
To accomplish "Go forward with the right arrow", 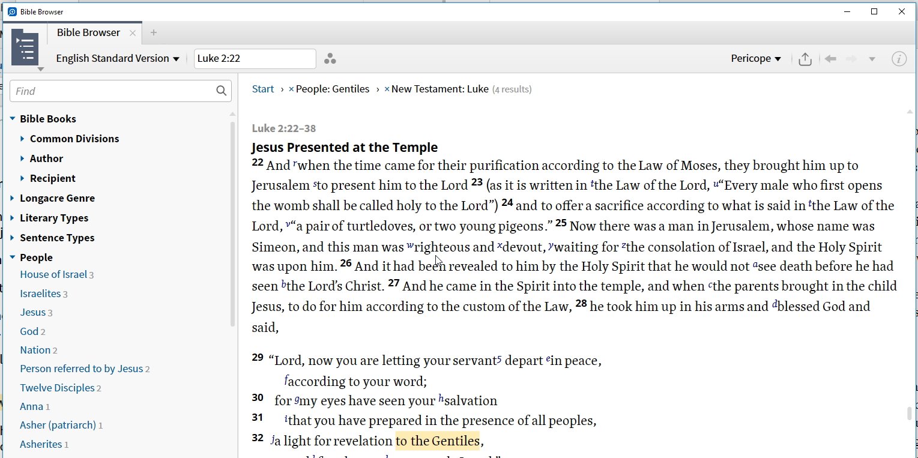I will (851, 59).
